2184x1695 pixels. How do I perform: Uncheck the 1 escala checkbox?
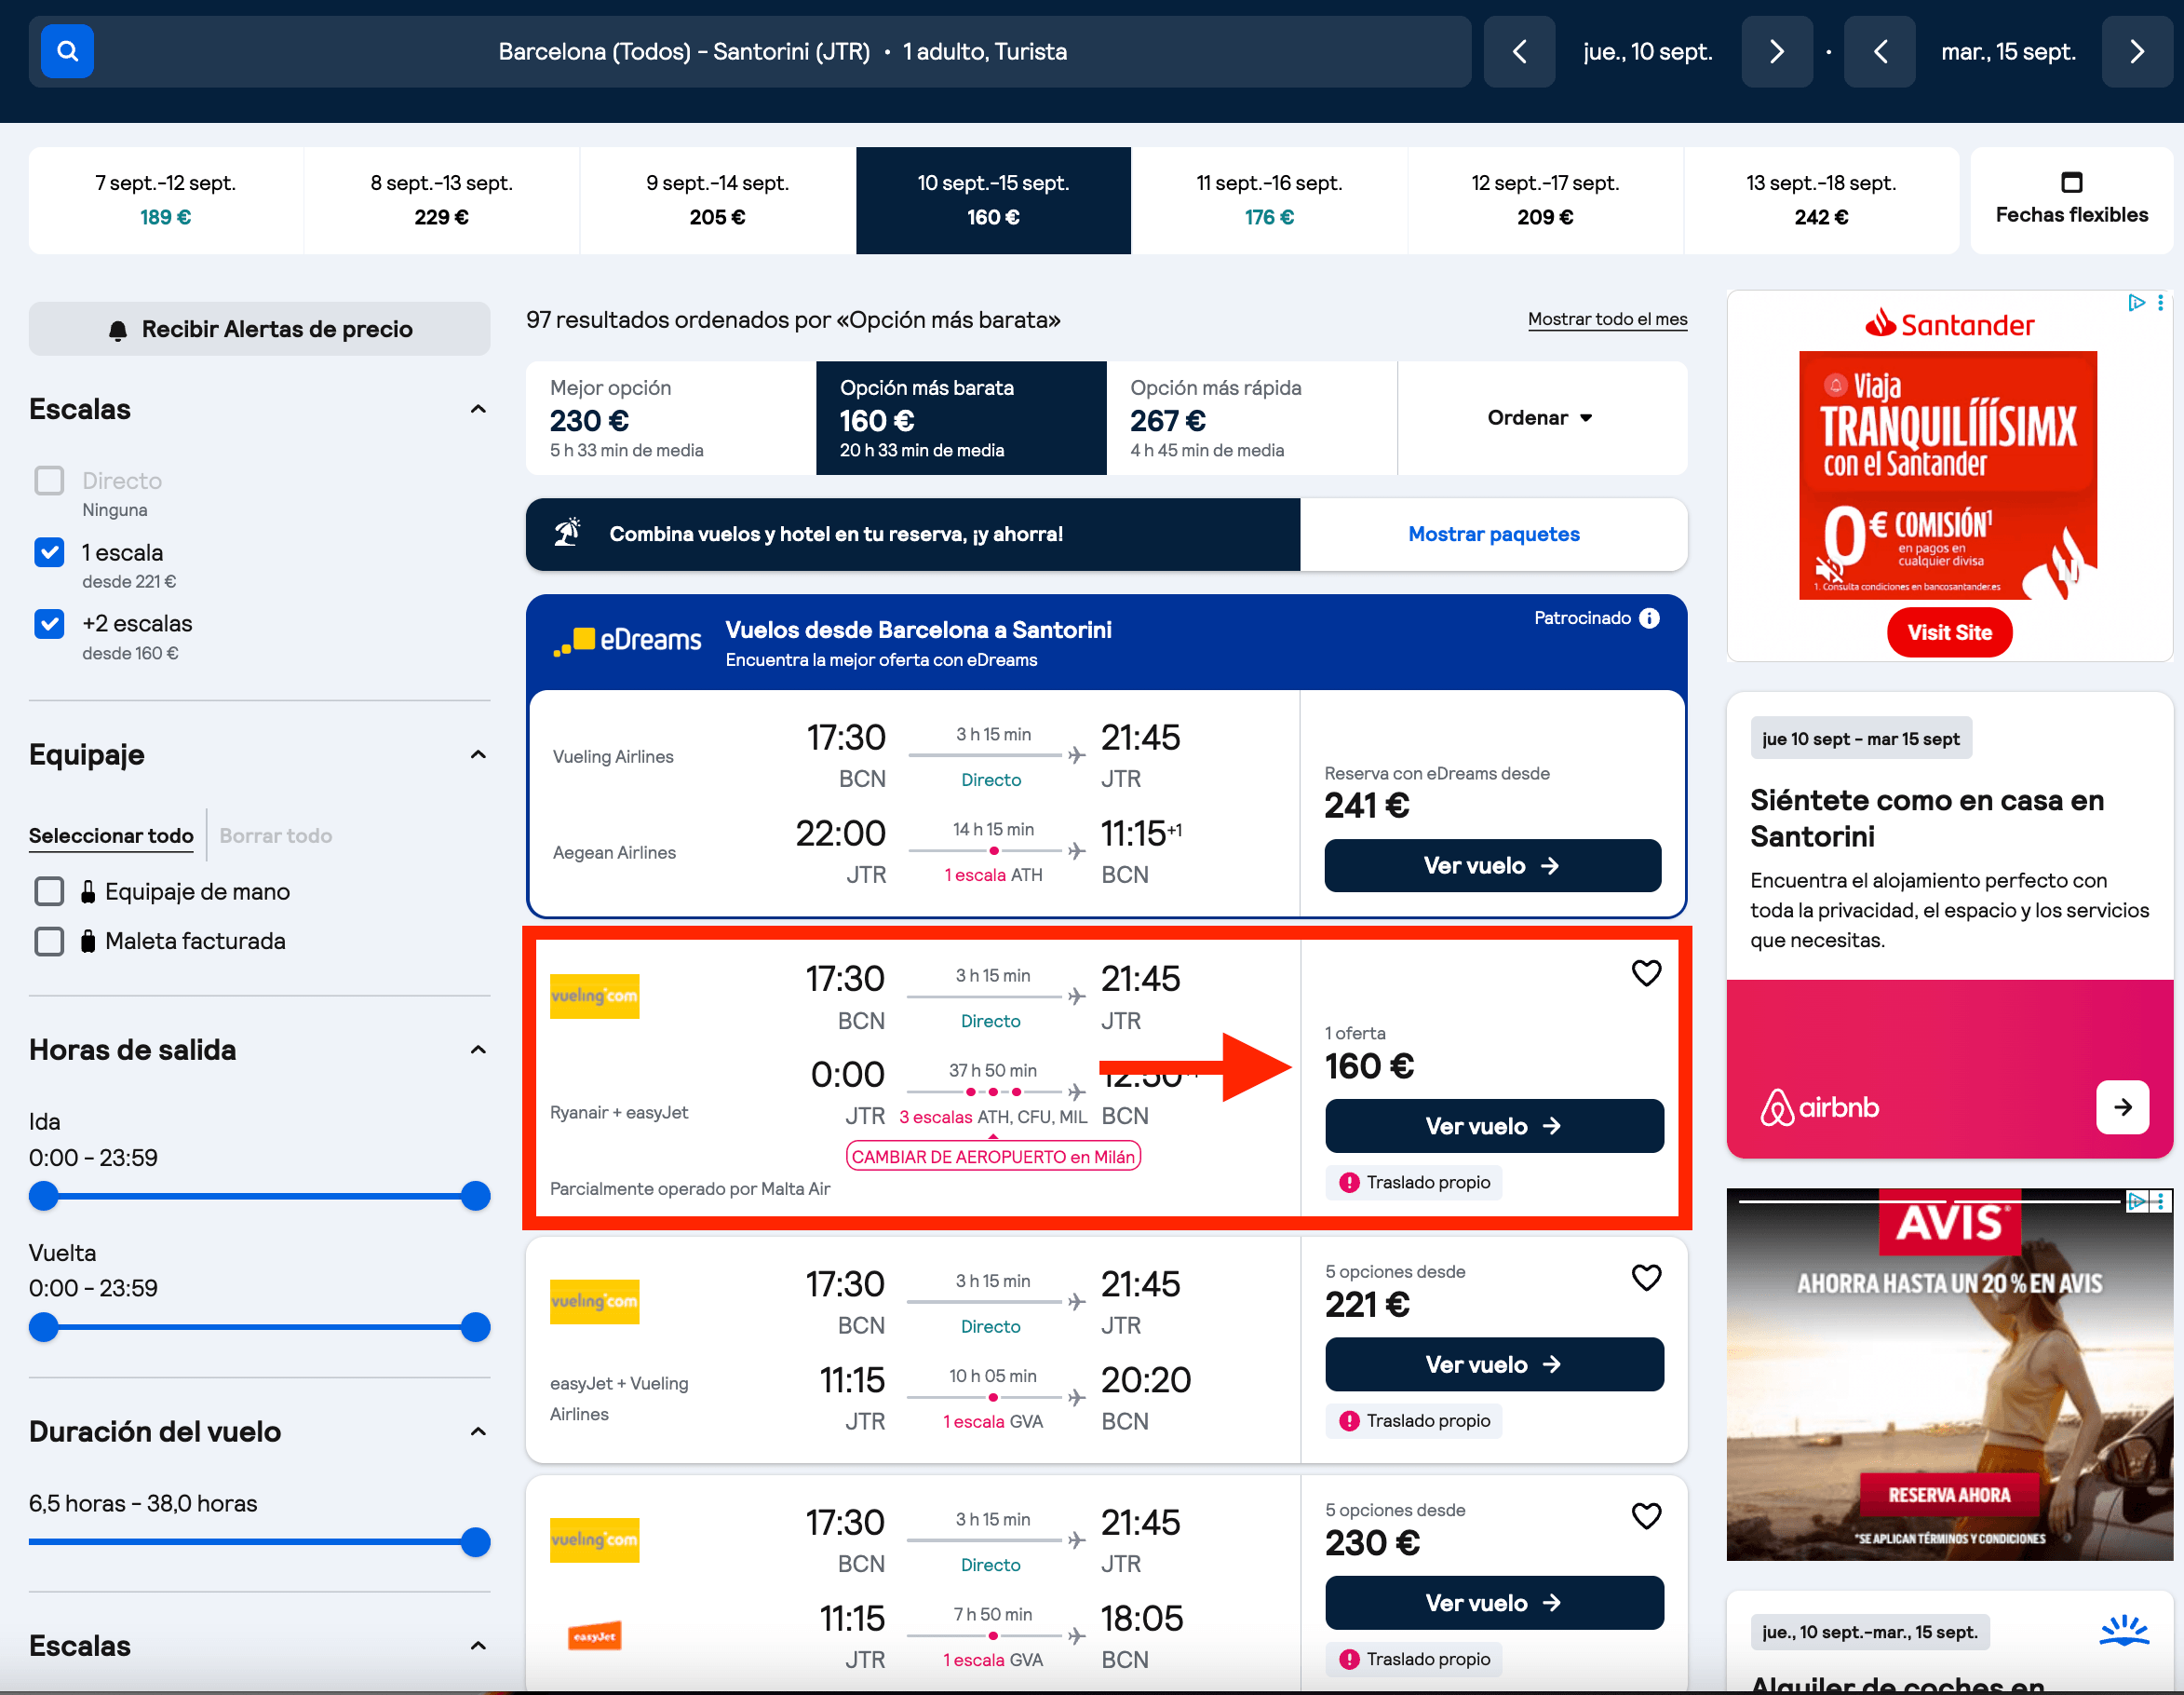(x=49, y=552)
